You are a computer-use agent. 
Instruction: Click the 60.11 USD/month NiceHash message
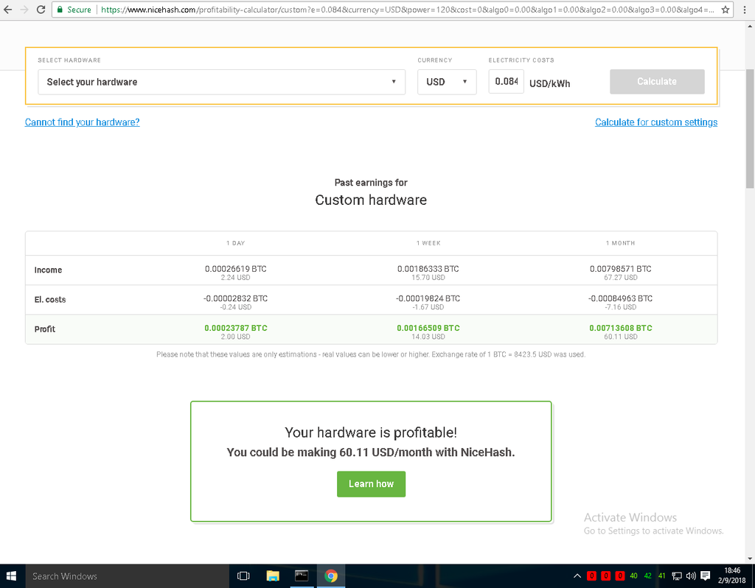[371, 452]
